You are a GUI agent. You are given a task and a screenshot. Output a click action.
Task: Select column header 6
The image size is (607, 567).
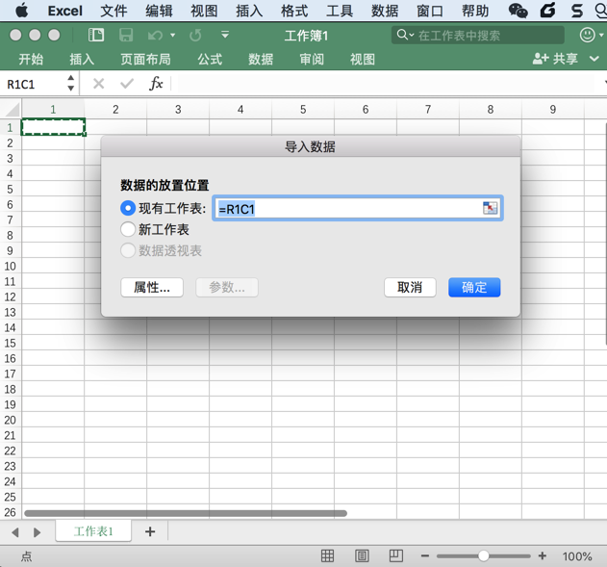[x=366, y=110]
